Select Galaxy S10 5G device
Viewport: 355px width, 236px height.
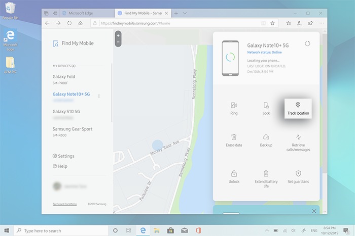click(x=66, y=114)
